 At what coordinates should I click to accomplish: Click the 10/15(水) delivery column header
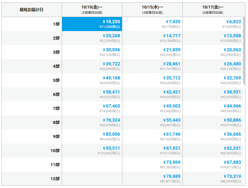click(x=152, y=9)
